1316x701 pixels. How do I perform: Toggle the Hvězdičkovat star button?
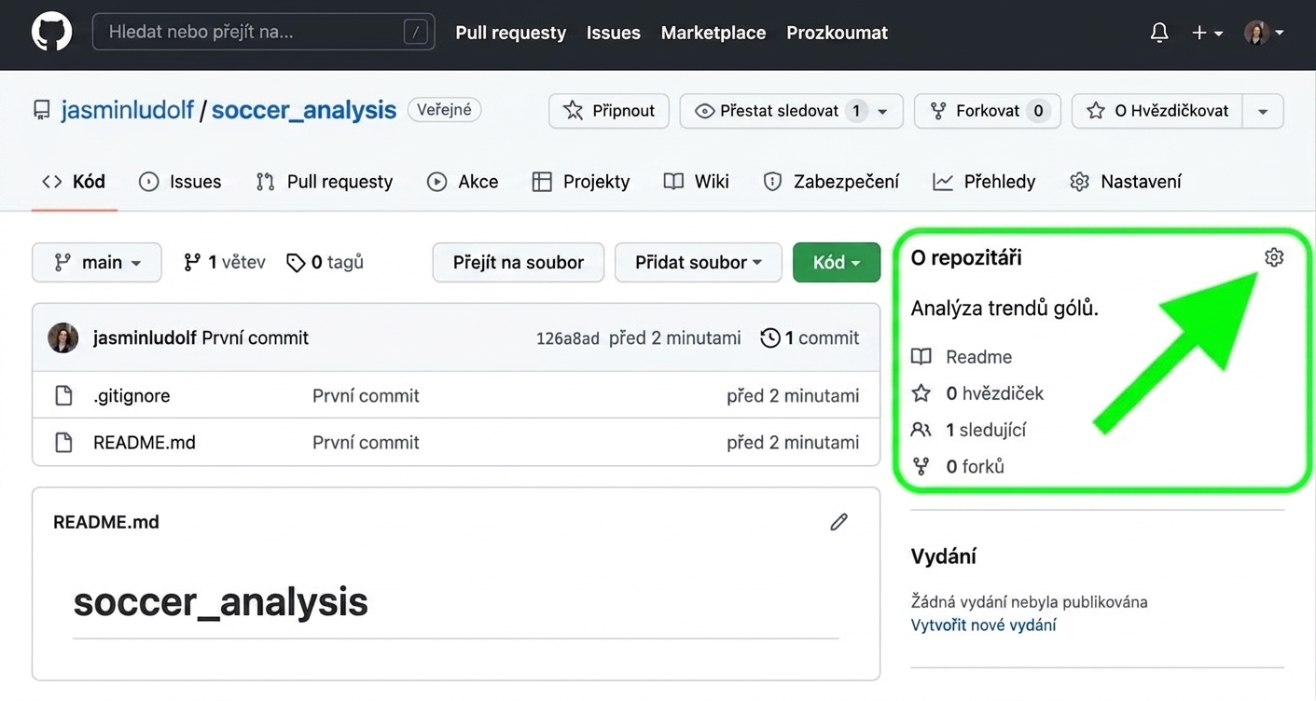point(1157,111)
